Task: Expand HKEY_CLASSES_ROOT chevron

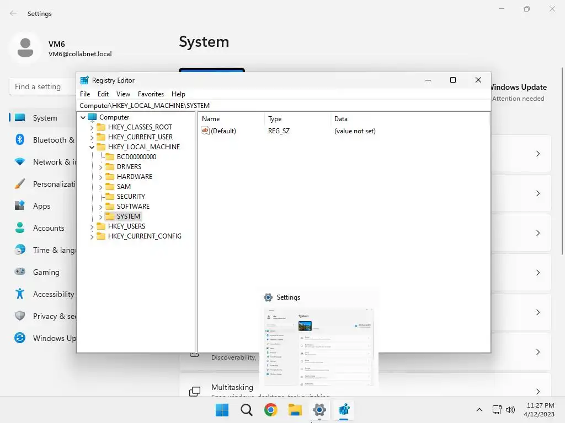Action: pos(92,127)
